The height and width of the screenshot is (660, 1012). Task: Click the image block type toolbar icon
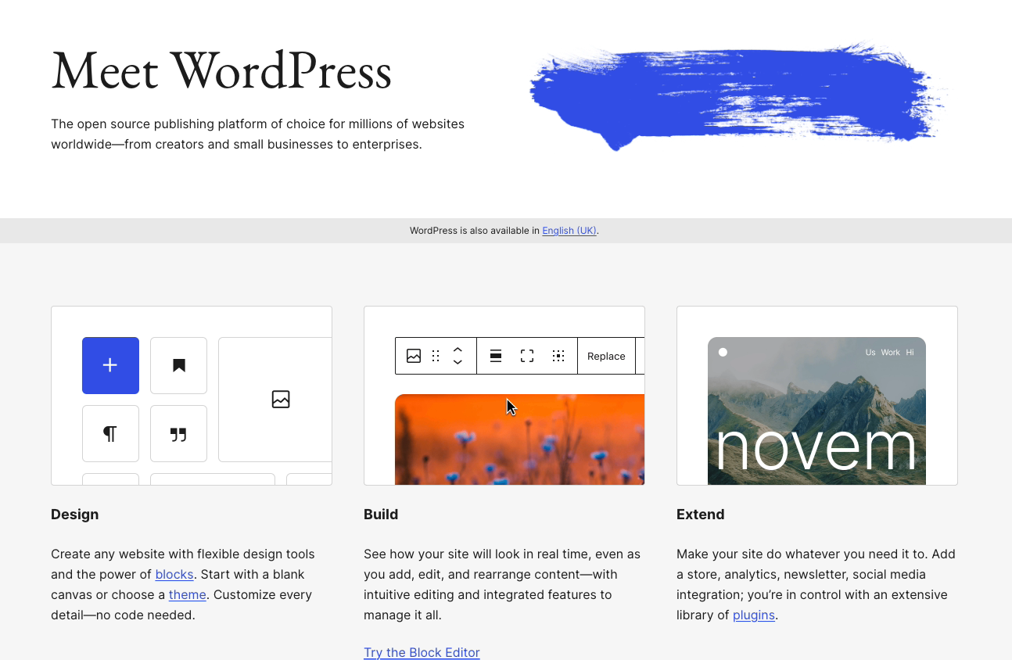click(x=414, y=356)
